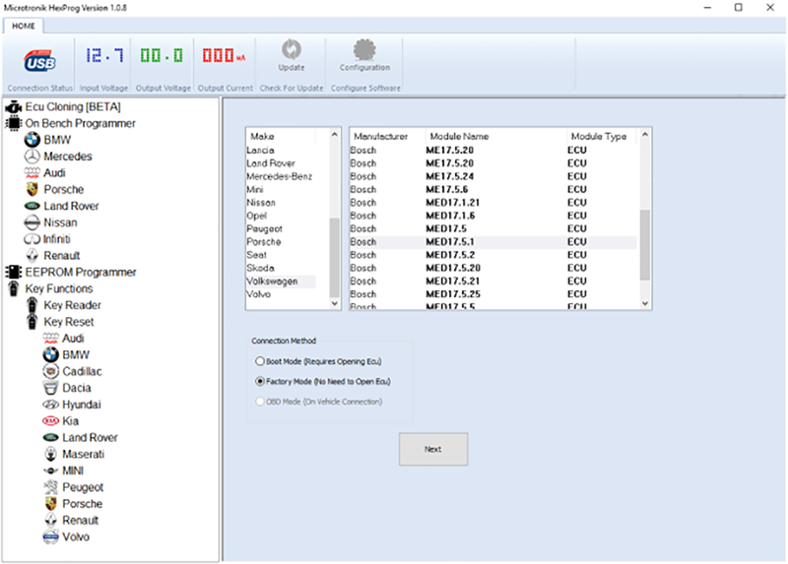The height and width of the screenshot is (564, 788).
Task: Click down arrow of Make list scrollbar
Action: tap(335, 303)
